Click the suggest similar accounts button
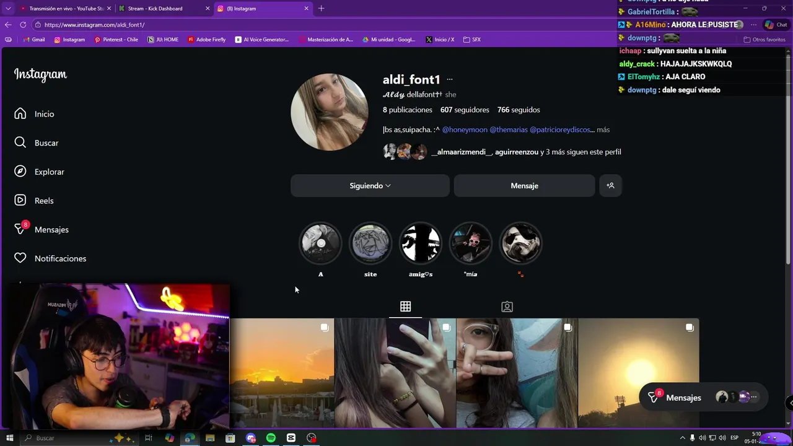The image size is (793, 446). pos(610,186)
